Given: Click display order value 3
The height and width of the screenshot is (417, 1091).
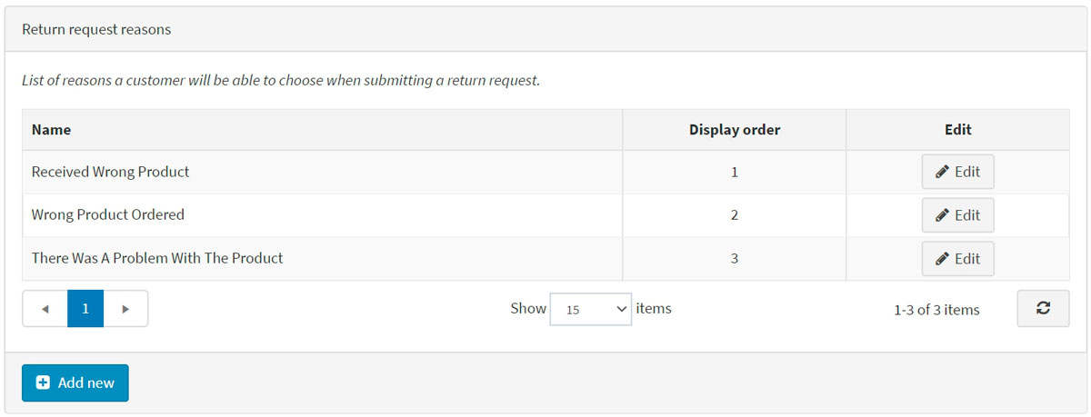Looking at the screenshot, I should pos(734,259).
